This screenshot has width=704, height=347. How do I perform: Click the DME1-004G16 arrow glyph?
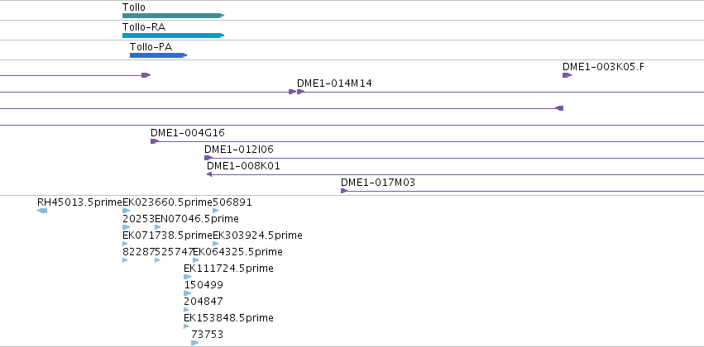coord(155,141)
